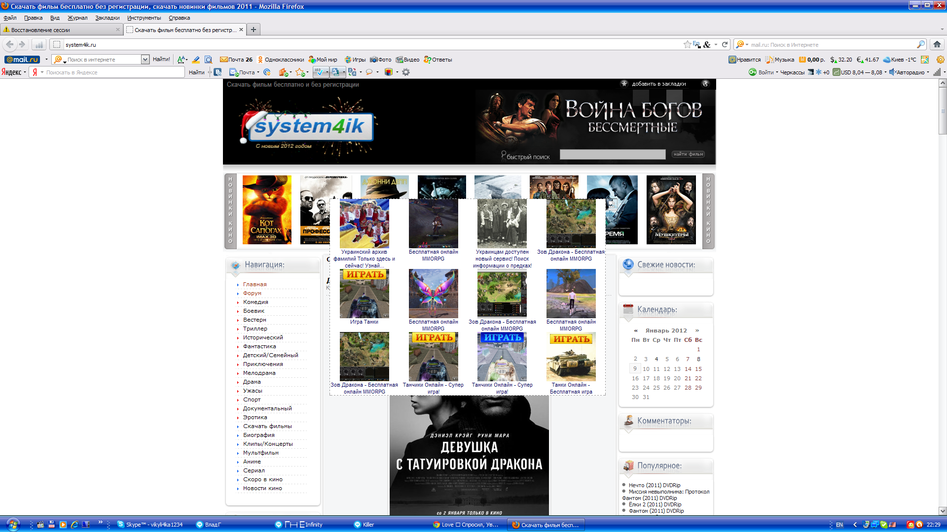Select January 9 in the calendar
The height and width of the screenshot is (532, 947).
[635, 368]
